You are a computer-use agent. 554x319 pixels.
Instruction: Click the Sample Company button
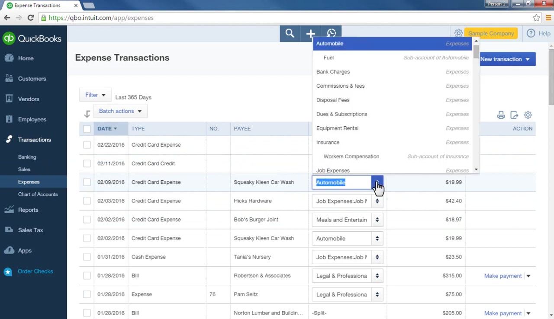[x=491, y=33]
